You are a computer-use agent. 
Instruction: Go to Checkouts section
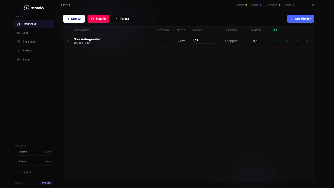tap(34, 42)
